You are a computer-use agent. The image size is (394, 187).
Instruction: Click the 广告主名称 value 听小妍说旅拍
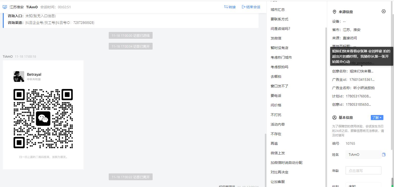pyautogui.click(x=364, y=88)
